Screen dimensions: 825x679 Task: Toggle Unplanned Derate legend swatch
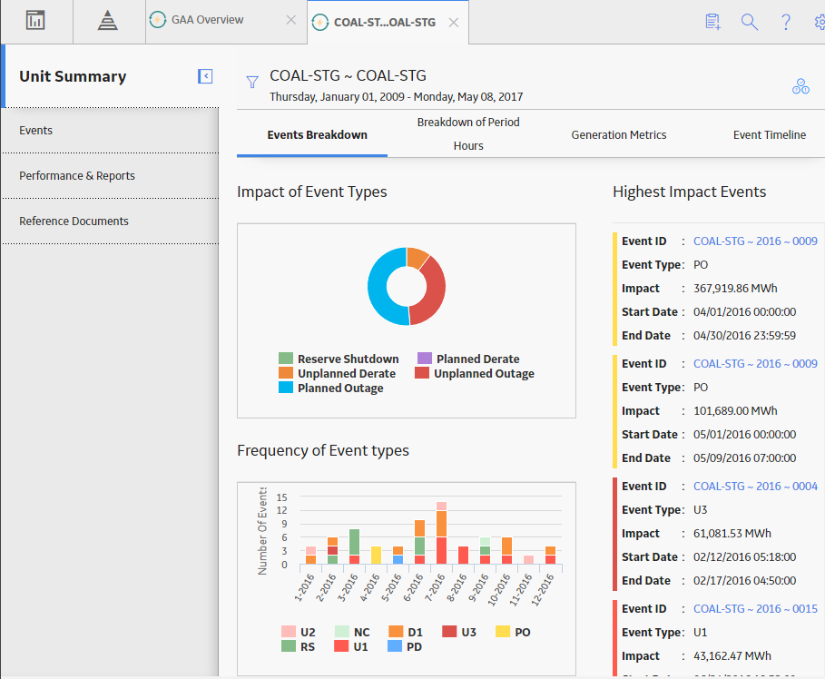[286, 373]
